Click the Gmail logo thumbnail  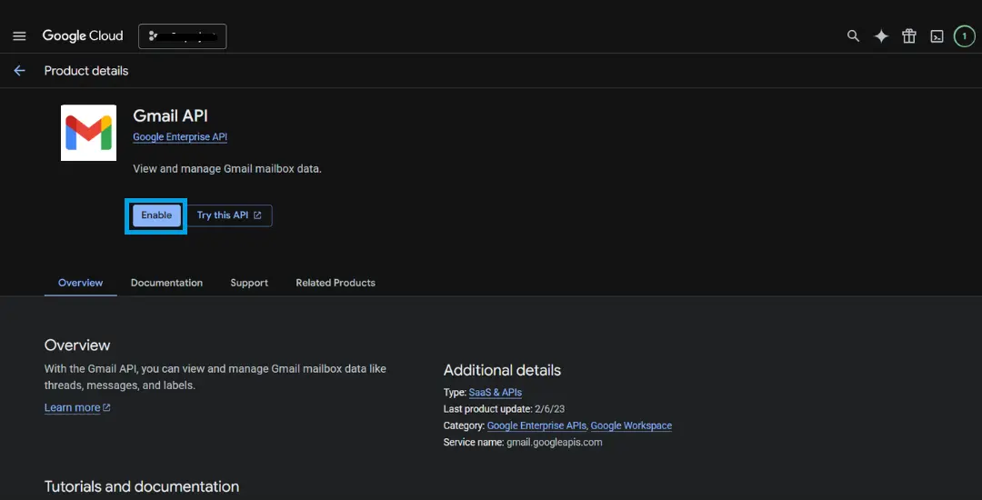pyautogui.click(x=88, y=133)
